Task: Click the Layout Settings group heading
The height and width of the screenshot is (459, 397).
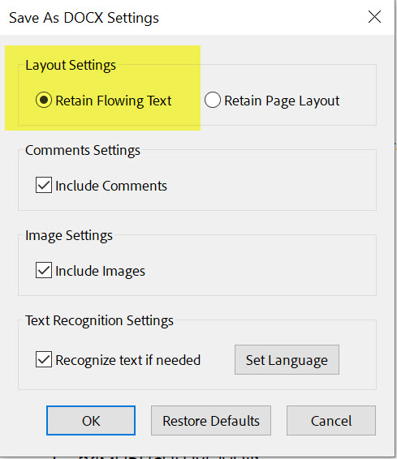Action: tap(71, 65)
